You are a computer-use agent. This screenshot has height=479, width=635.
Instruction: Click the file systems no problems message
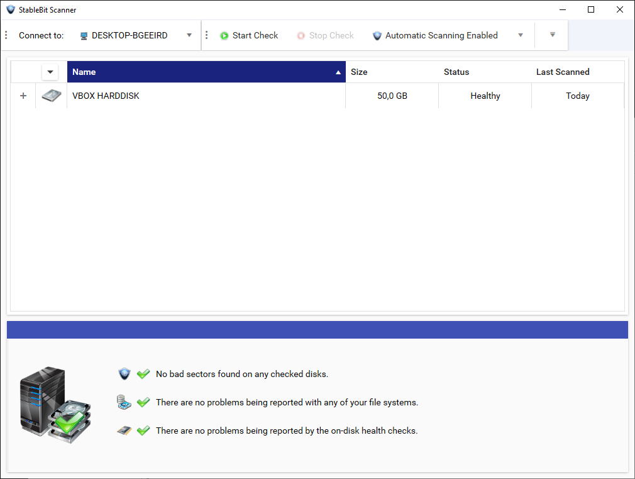(287, 402)
